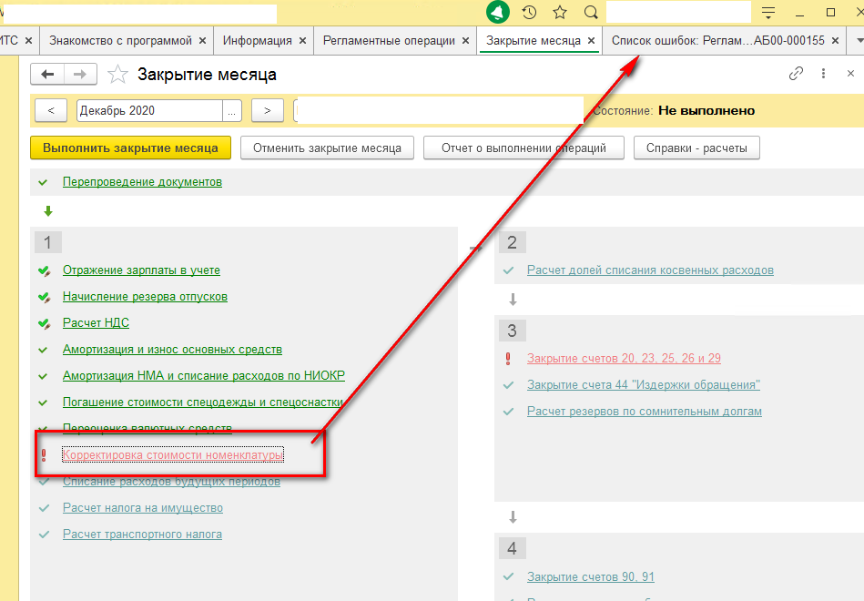Screen dimensions: 864x601
Task: Click the search magnifier icon
Action: [590, 13]
